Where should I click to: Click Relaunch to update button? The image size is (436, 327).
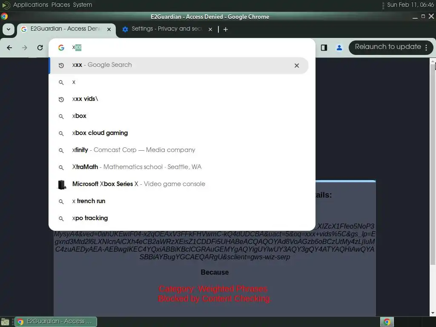point(388,47)
